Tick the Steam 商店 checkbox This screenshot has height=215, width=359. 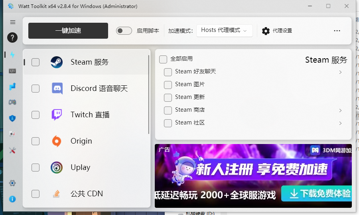pyautogui.click(x=168, y=110)
